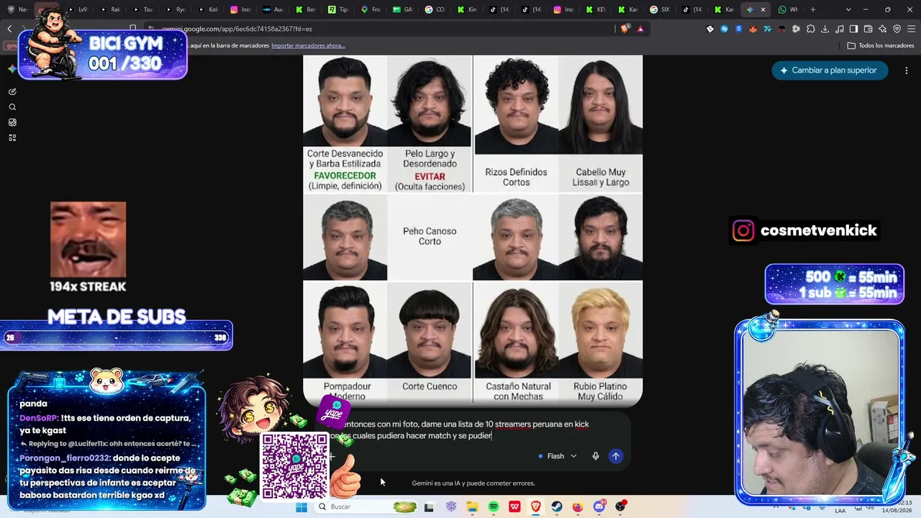Click the Brave Rewards triangle icon

pyautogui.click(x=640, y=29)
